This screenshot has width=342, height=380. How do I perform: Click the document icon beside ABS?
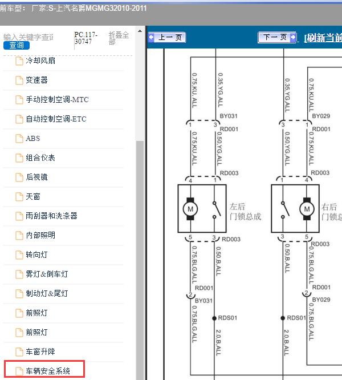[19, 139]
